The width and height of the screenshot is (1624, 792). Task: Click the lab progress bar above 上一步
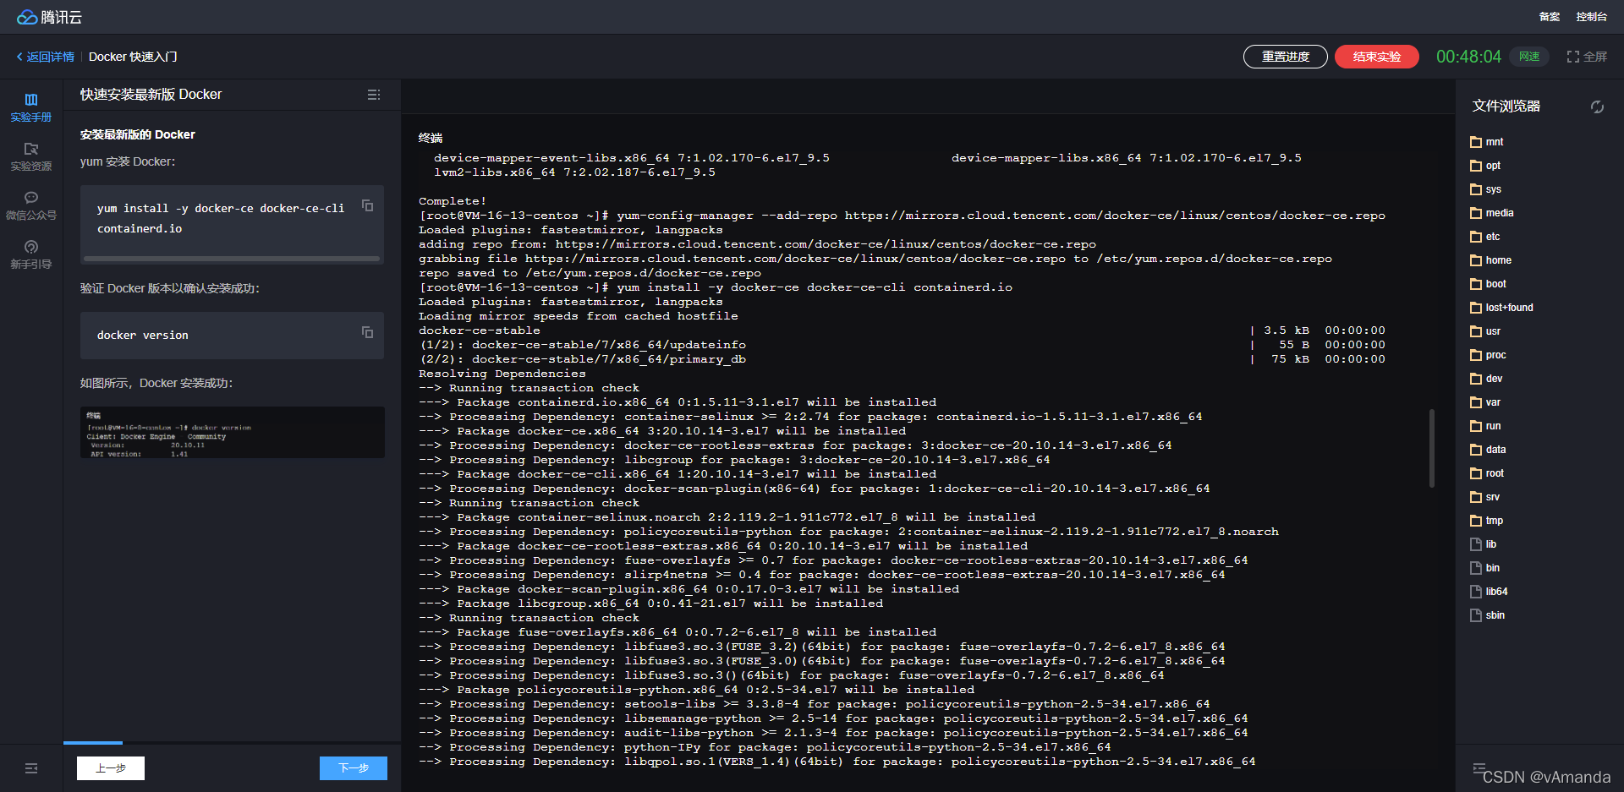point(93,743)
